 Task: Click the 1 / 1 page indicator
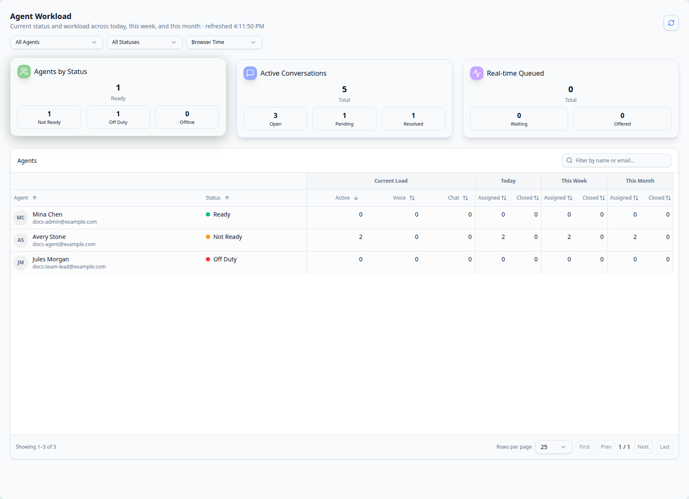pyautogui.click(x=624, y=447)
